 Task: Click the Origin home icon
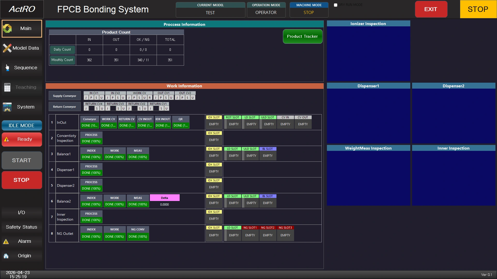coord(6,256)
